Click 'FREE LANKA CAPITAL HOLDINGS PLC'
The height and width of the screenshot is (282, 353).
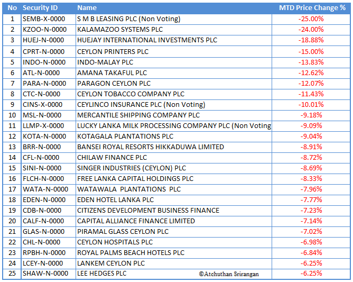coord(135,179)
